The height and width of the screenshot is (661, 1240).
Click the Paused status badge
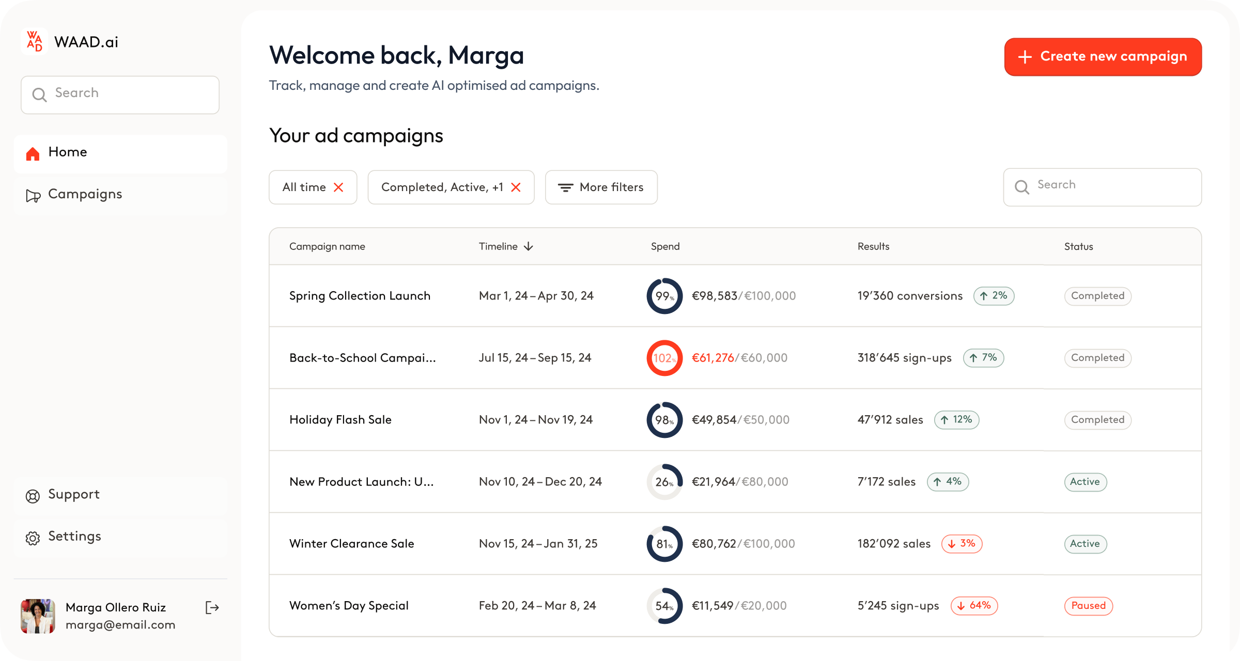[x=1088, y=606]
